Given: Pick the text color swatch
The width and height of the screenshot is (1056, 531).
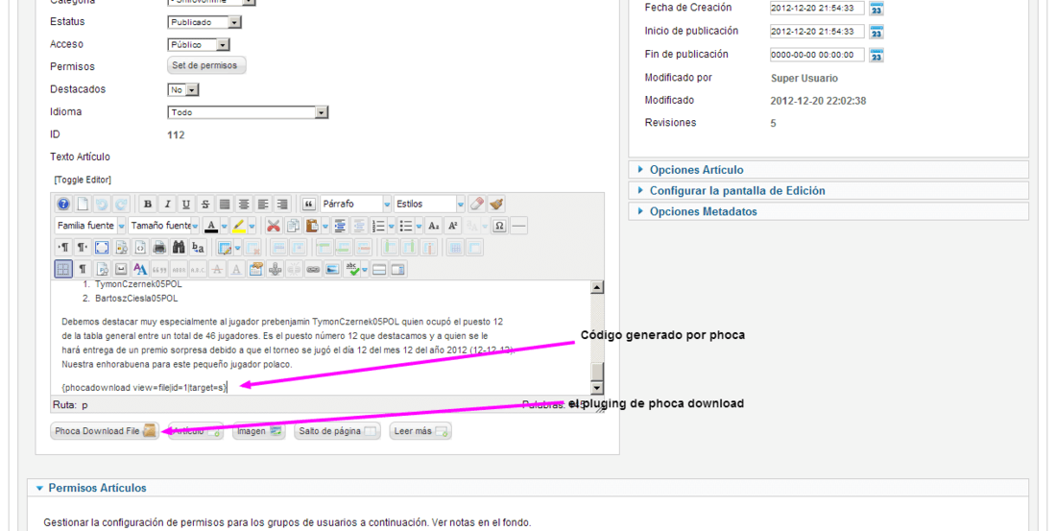Looking at the screenshot, I should coord(211,226).
